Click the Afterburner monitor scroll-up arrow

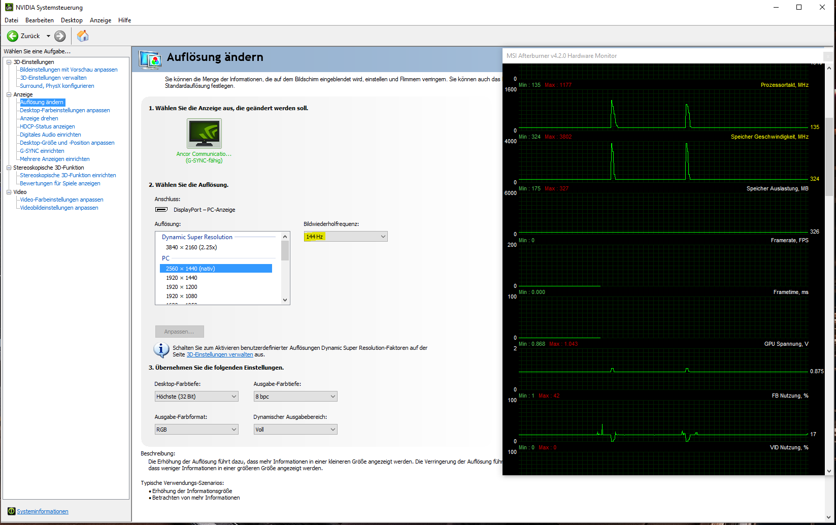tap(829, 68)
